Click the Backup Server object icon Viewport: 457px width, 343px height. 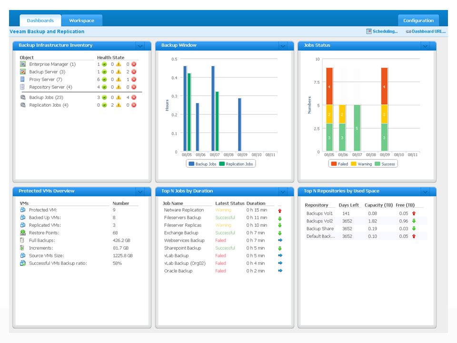point(23,72)
